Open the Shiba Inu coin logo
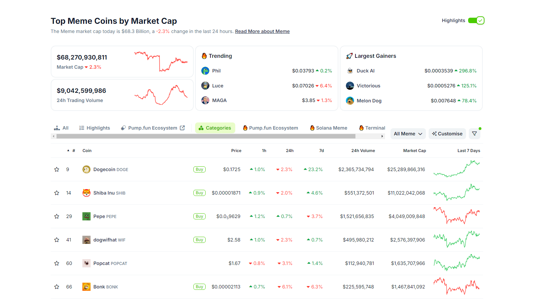This screenshot has width=542, height=300. point(86,193)
